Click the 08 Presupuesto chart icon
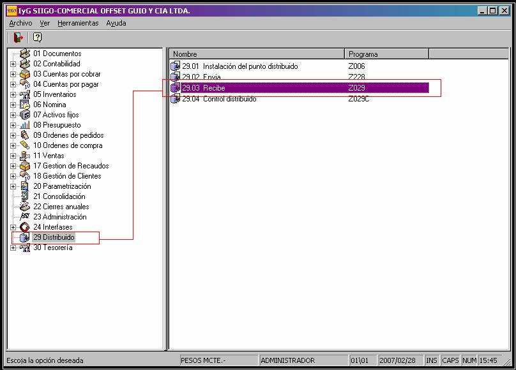This screenshot has width=516, height=370. 26,125
